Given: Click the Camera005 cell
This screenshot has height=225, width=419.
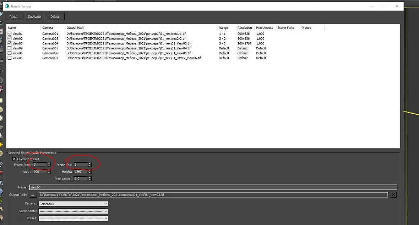Looking at the screenshot, I should [50, 48].
